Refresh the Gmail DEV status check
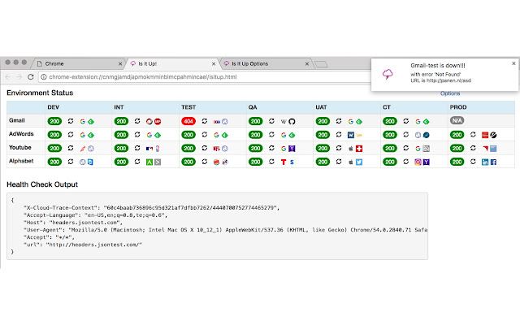520x325 pixels. (x=71, y=121)
